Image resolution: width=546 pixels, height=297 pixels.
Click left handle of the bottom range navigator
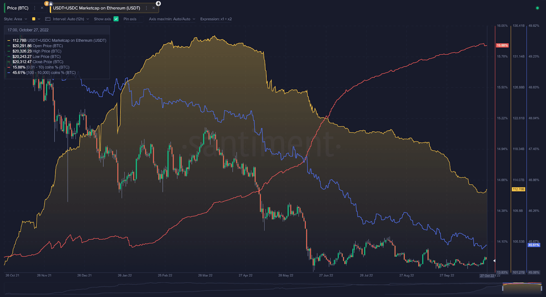click(x=502, y=288)
